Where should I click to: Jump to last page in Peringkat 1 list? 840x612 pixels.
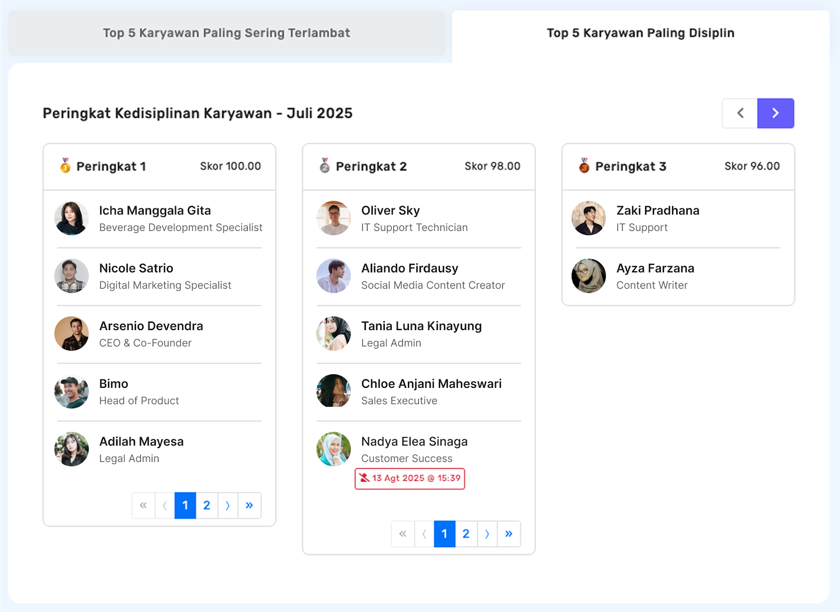pos(249,505)
